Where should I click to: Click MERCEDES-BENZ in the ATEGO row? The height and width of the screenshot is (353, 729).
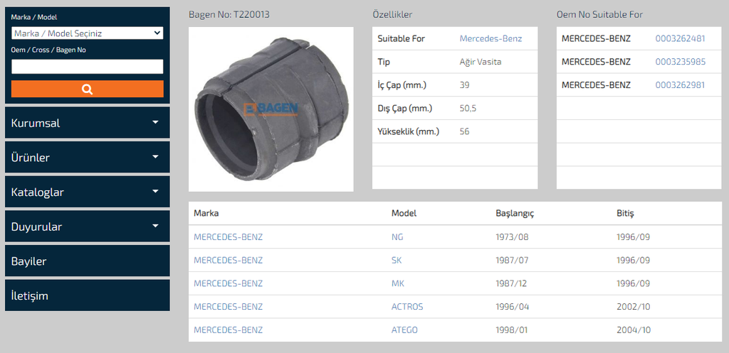229,330
